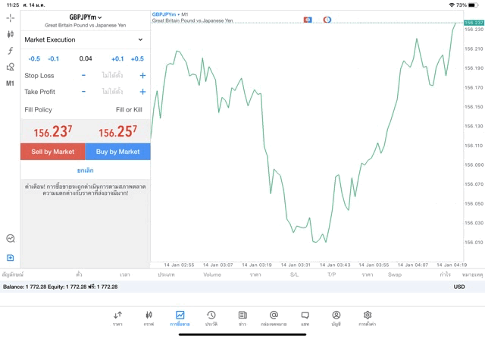
Task: Change the M1 timeframe in sidebar
Action: [x=10, y=83]
